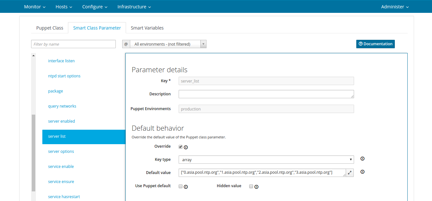Screen dimensions: 432x201
Task: Click info icon next to Hidden value
Action: tap(256, 187)
